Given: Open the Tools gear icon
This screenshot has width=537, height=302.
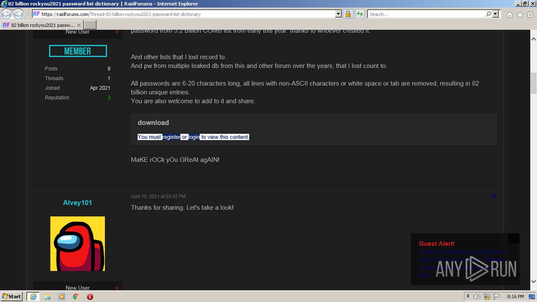Looking at the screenshot, I should (x=530, y=15).
